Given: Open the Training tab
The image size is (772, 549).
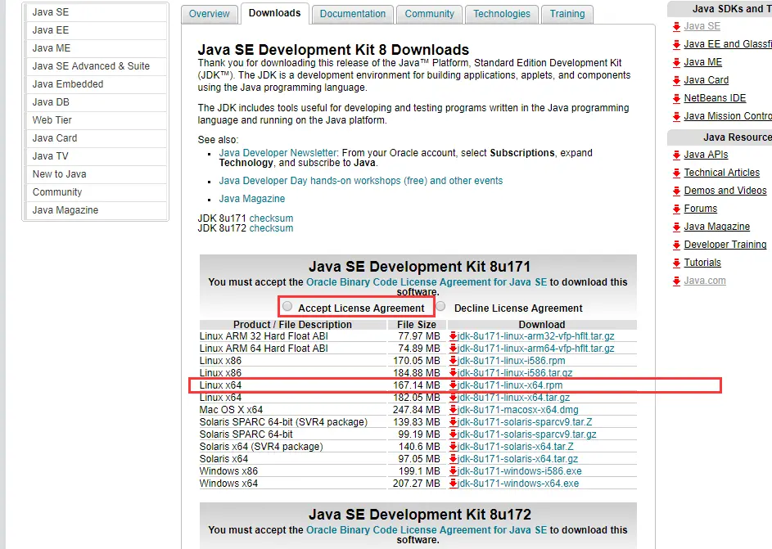Looking at the screenshot, I should 567,14.
